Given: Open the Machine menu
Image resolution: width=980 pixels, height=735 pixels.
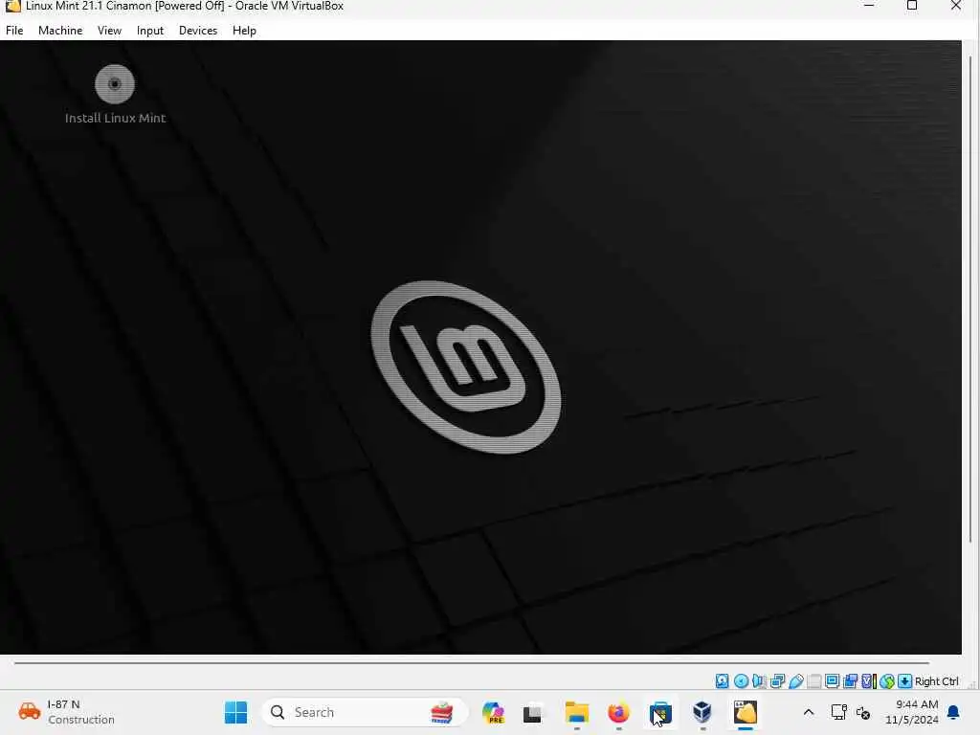Looking at the screenshot, I should click(60, 30).
